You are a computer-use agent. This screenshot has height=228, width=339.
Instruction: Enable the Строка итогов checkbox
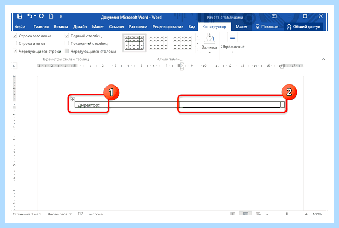coord(15,43)
